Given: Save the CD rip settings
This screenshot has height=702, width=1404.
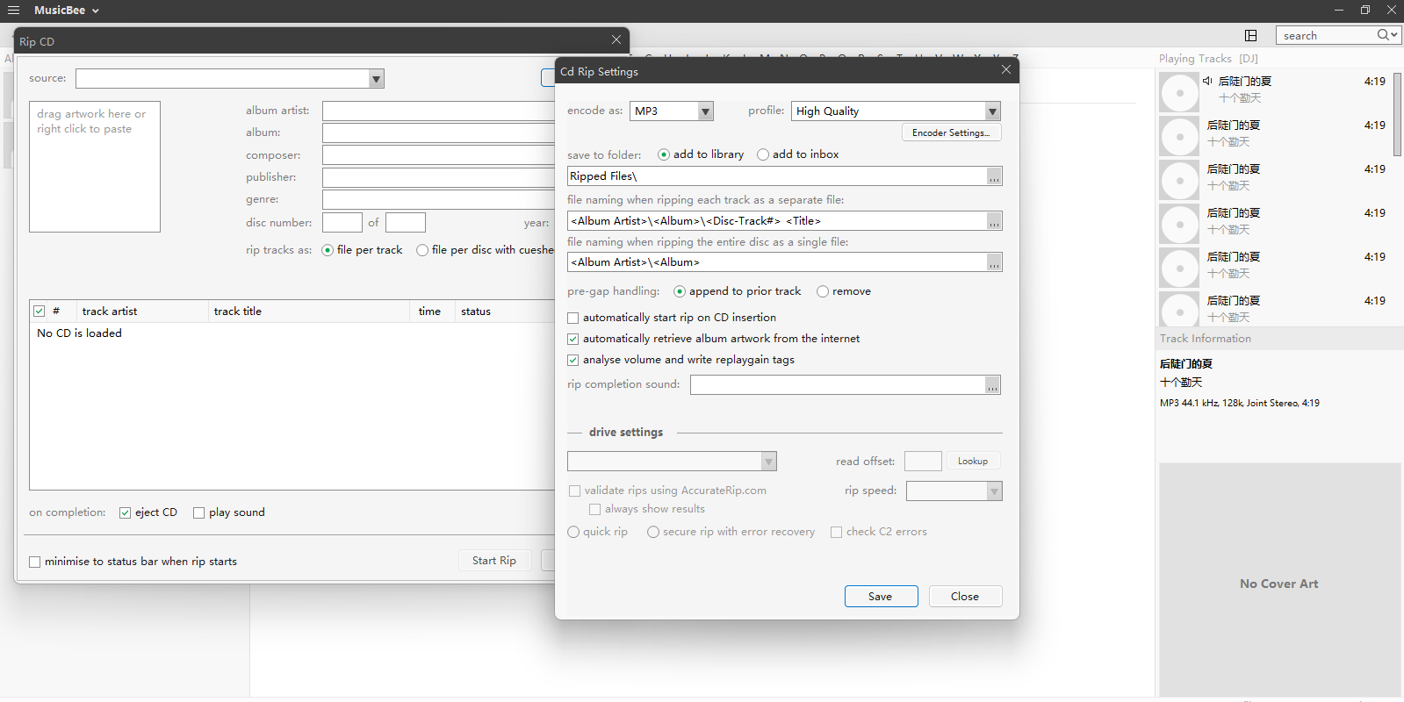Looking at the screenshot, I should [x=881, y=597].
